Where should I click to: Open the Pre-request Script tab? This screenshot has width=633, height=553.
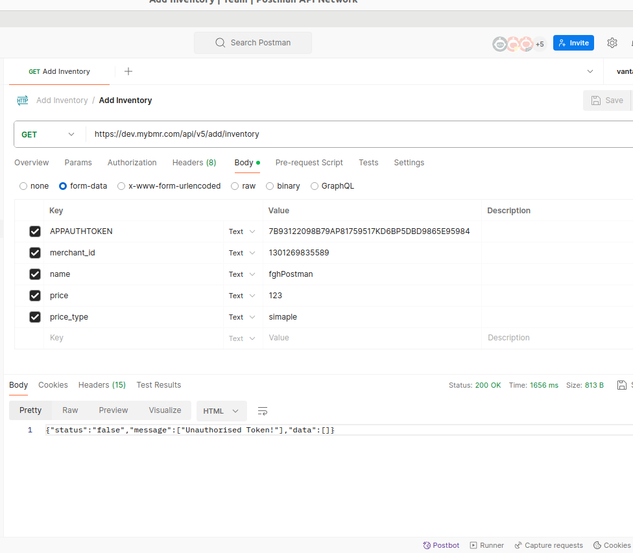point(309,163)
